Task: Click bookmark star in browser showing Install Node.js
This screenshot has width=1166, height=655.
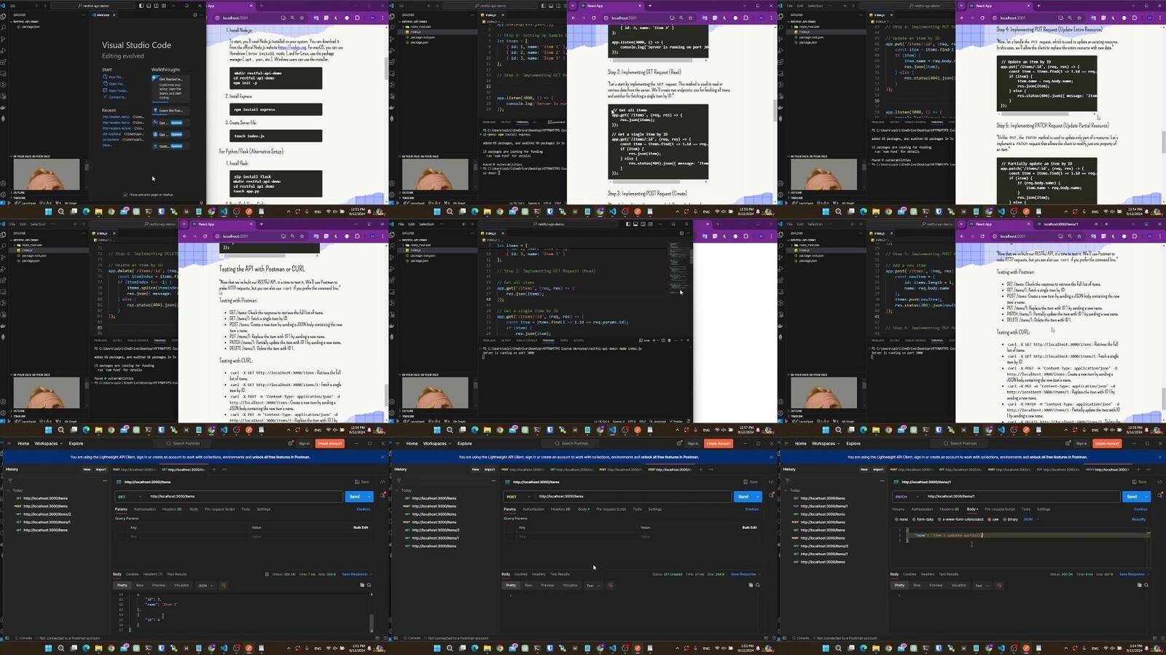Action: tap(302, 17)
